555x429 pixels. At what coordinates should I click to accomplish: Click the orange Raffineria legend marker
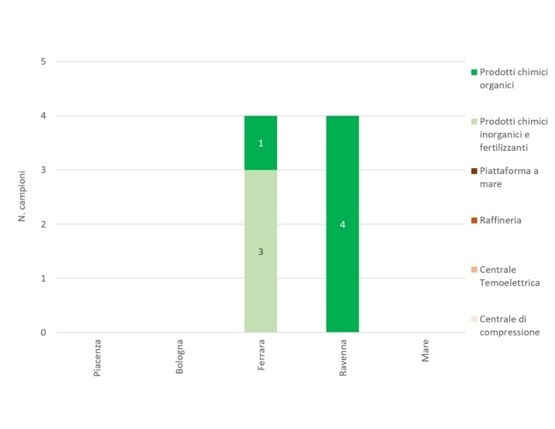pos(474,220)
